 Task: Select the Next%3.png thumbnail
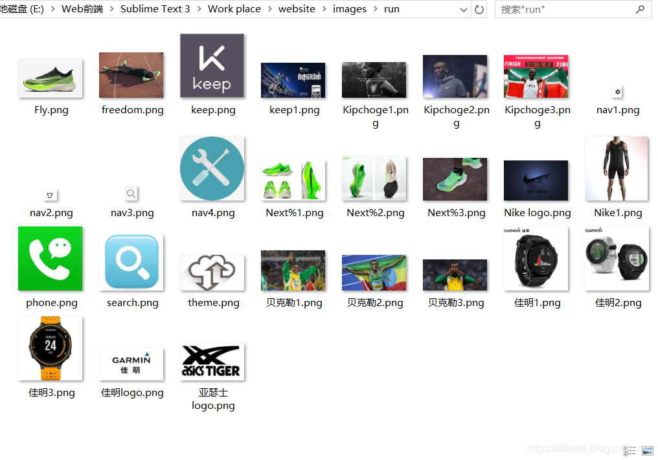click(x=455, y=179)
